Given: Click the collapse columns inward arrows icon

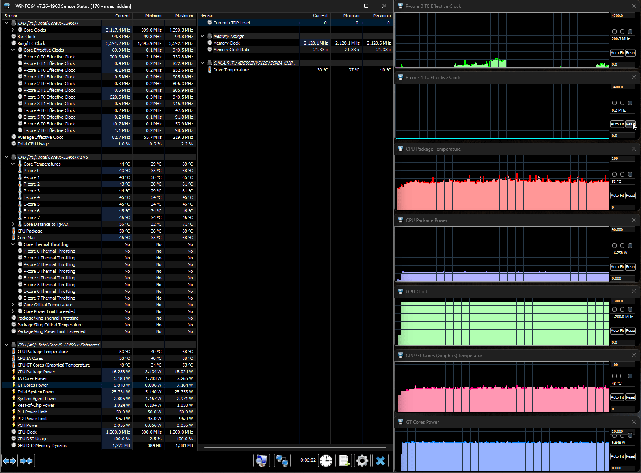Looking at the screenshot, I should click(x=27, y=460).
